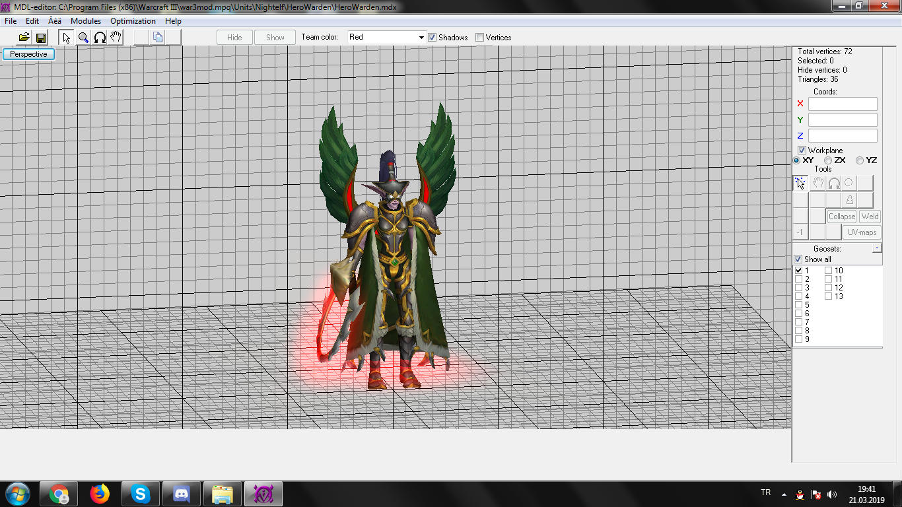902x507 pixels.
Task: Click the 'Triangles: 36' text
Action: coord(818,79)
